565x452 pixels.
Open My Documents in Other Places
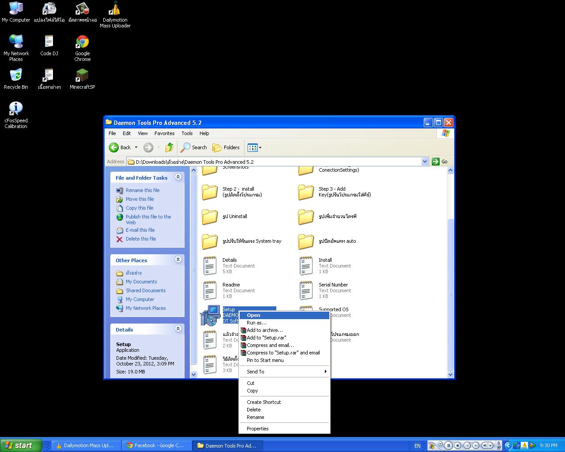(141, 282)
